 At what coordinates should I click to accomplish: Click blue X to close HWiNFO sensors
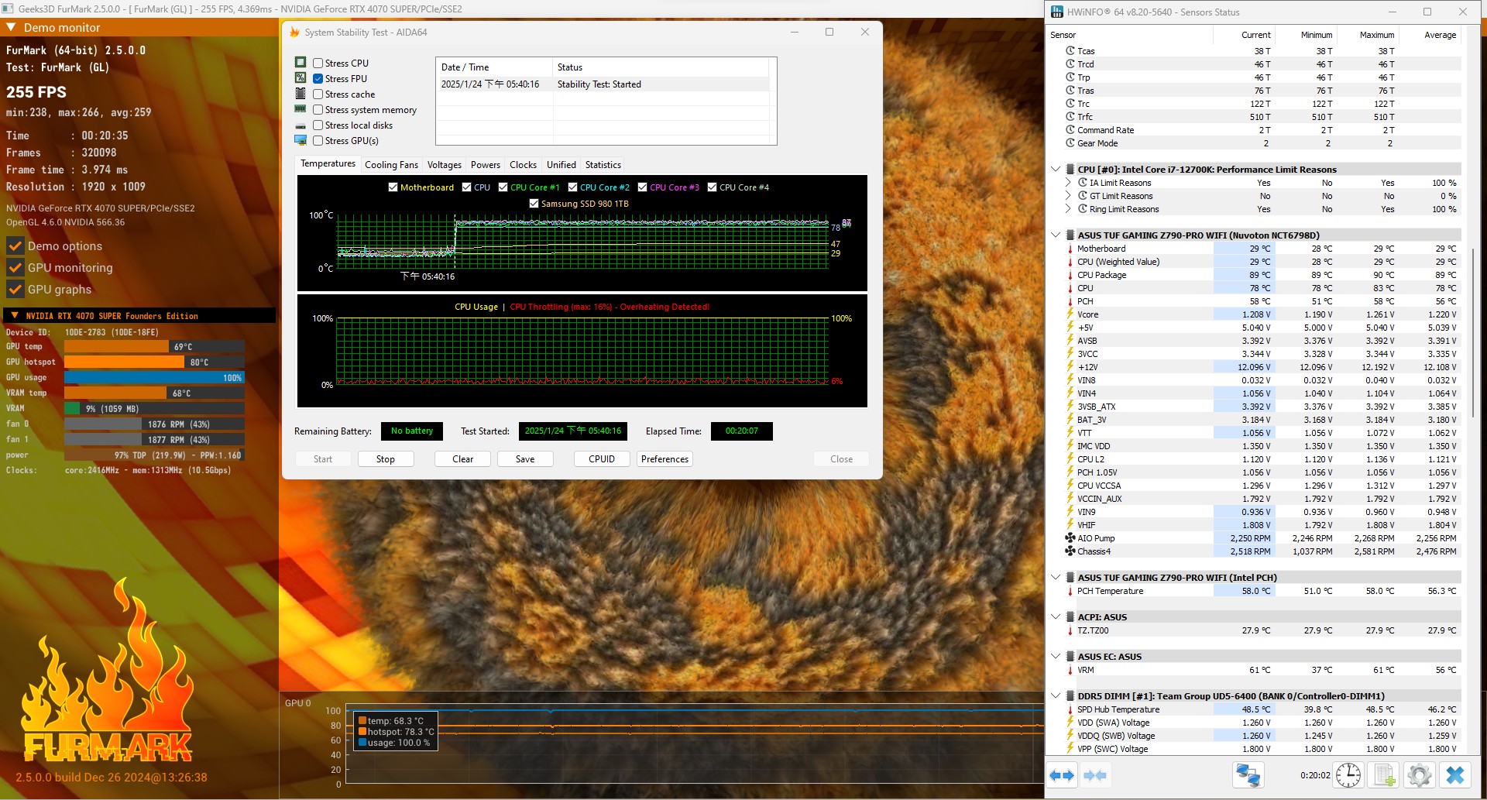[1455, 775]
